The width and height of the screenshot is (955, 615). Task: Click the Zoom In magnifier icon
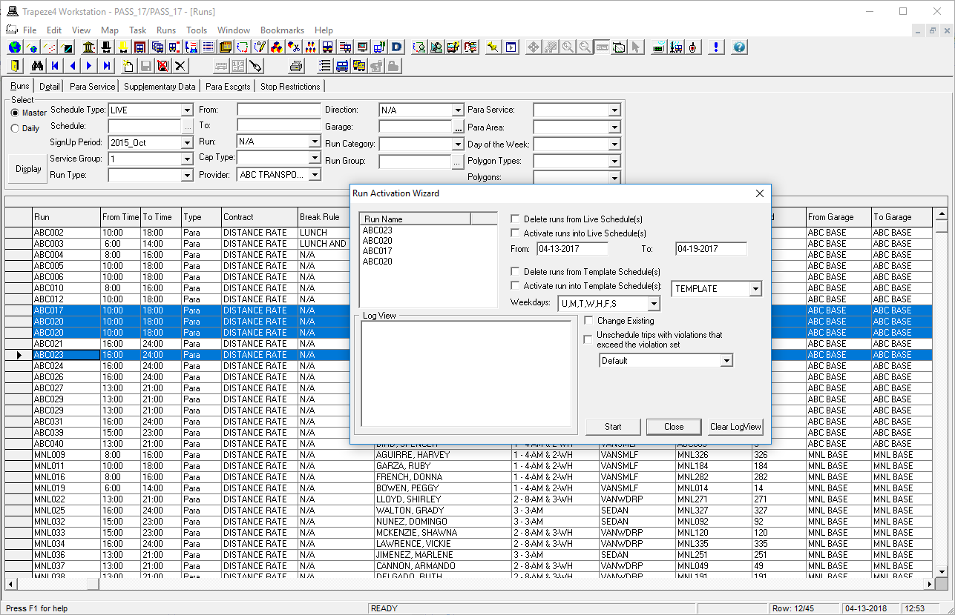568,47
